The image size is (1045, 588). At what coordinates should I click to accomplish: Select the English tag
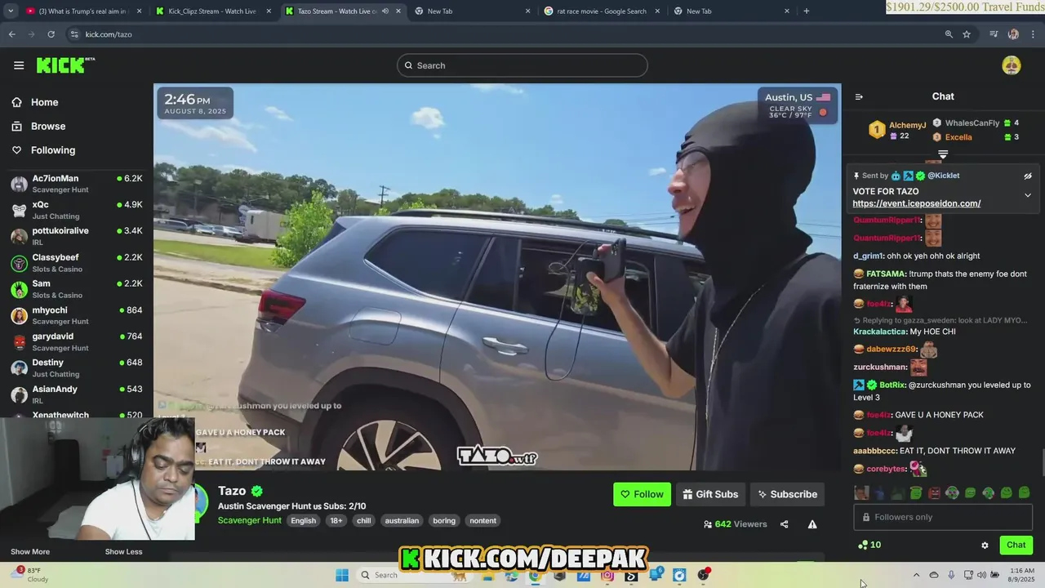click(303, 520)
